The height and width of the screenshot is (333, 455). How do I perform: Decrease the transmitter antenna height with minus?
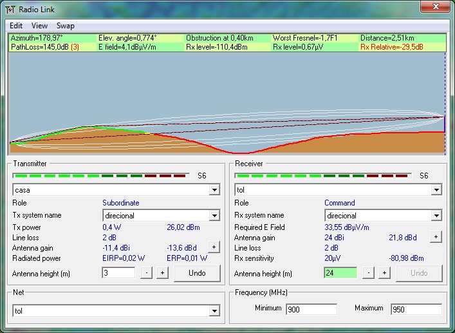(x=146, y=273)
